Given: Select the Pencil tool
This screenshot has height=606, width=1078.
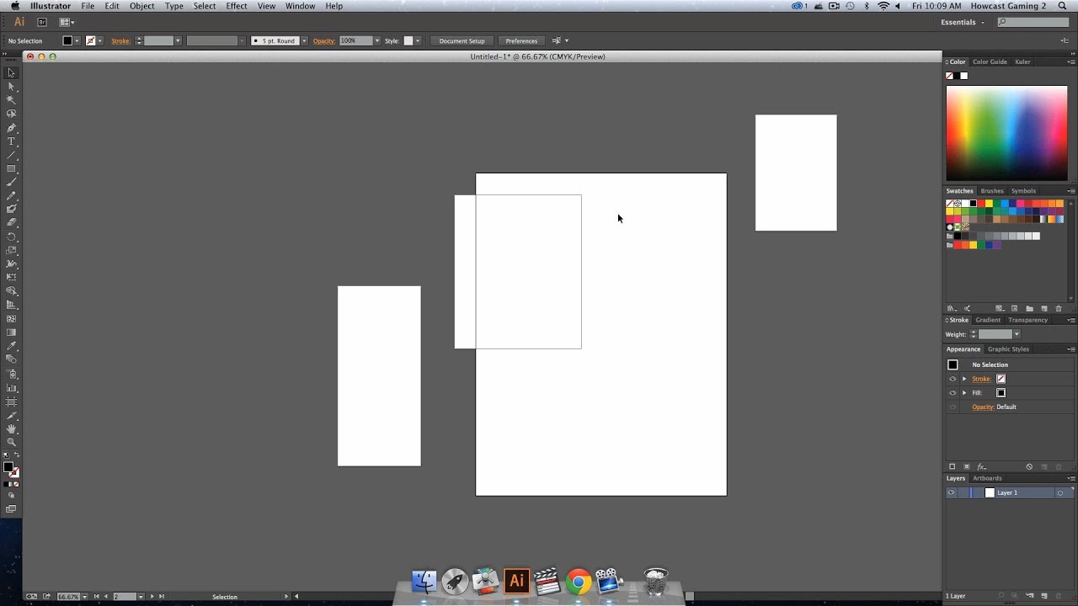Looking at the screenshot, I should tap(12, 195).
